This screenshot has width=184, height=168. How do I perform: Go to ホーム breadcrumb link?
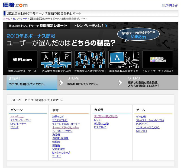pyautogui.click(x=7, y=19)
